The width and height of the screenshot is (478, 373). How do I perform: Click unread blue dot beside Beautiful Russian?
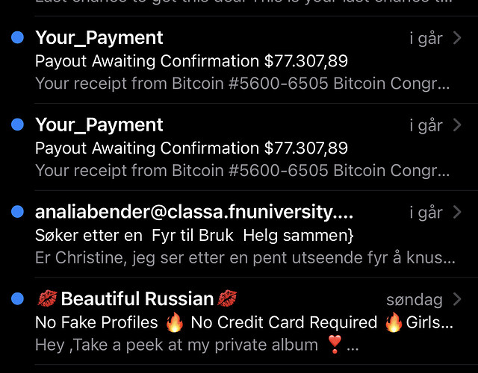coord(17,298)
